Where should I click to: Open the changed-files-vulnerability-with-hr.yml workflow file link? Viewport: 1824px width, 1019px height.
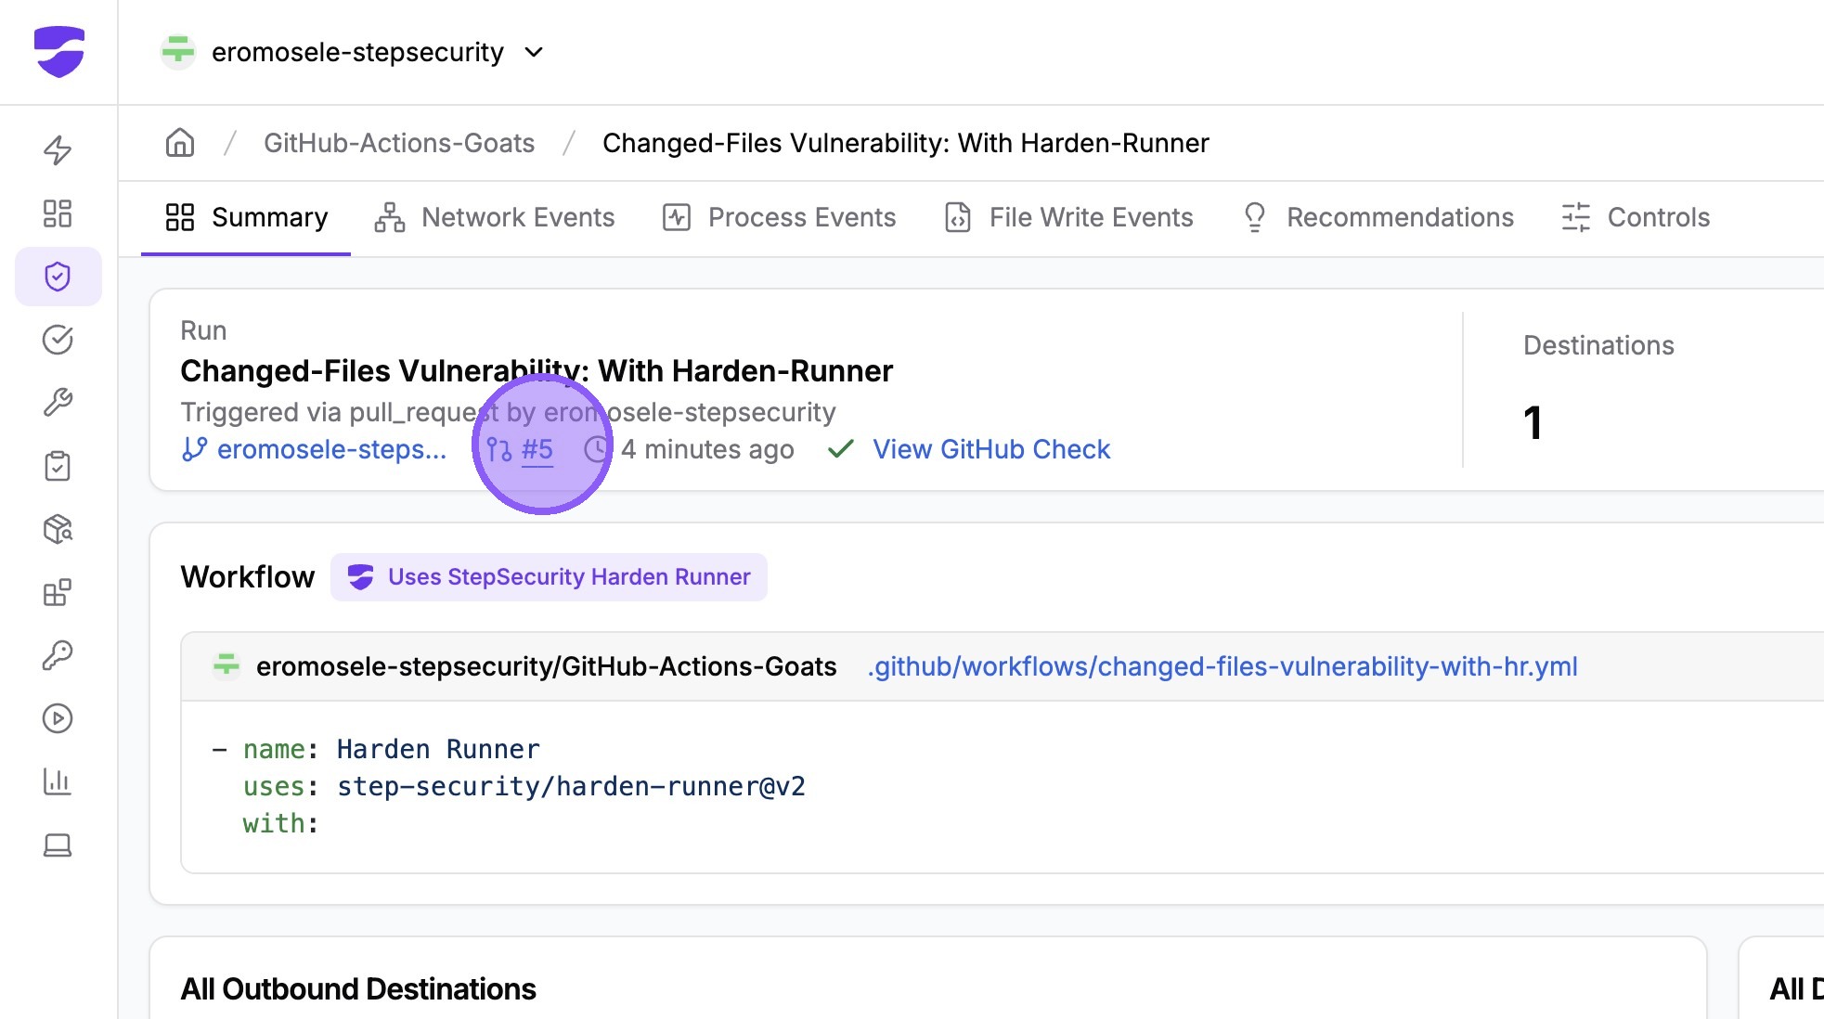click(1222, 666)
